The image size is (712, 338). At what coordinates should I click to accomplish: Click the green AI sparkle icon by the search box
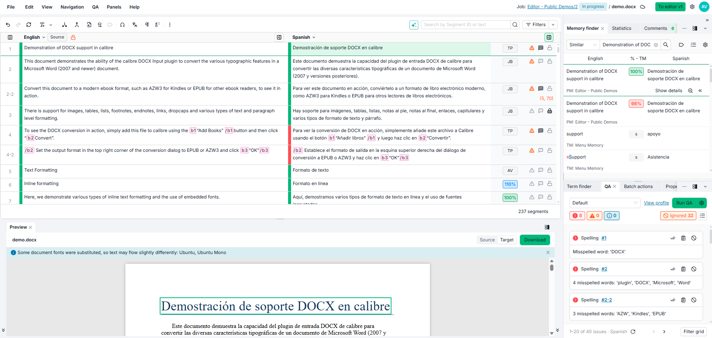pos(414,25)
